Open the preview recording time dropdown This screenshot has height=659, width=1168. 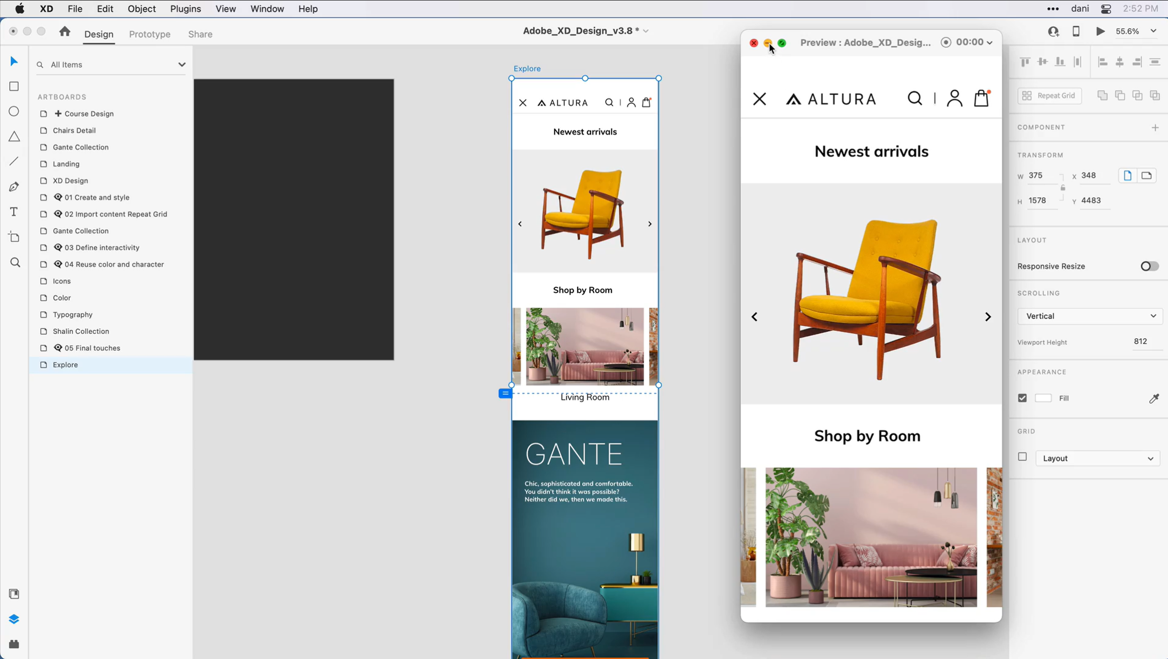[990, 43]
